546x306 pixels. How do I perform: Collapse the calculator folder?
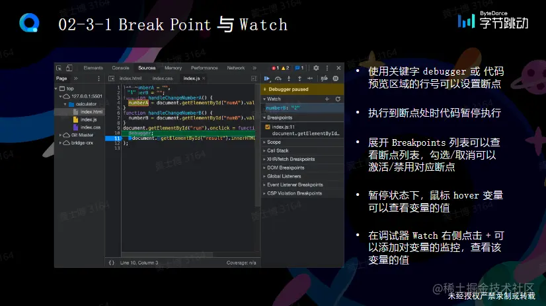pyautogui.click(x=65, y=104)
